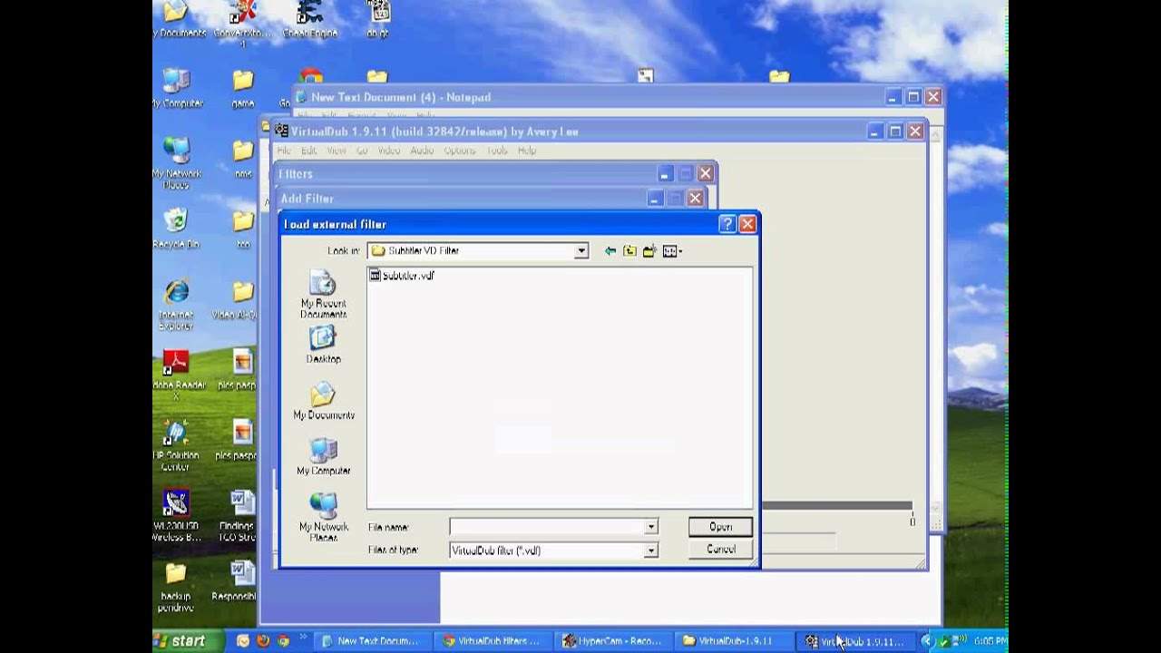Image resolution: width=1161 pixels, height=653 pixels.
Task: Open HP Solution Center desktop icon
Action: pyautogui.click(x=176, y=445)
